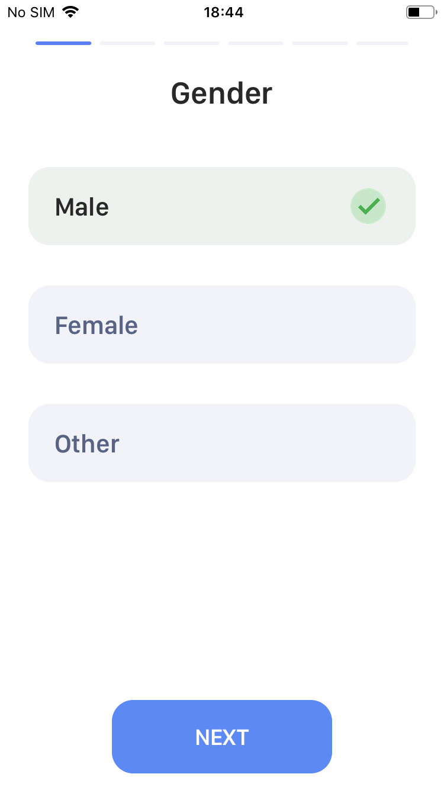Click the word "Male" label text
Screen dimensions: 444x790
point(82,207)
